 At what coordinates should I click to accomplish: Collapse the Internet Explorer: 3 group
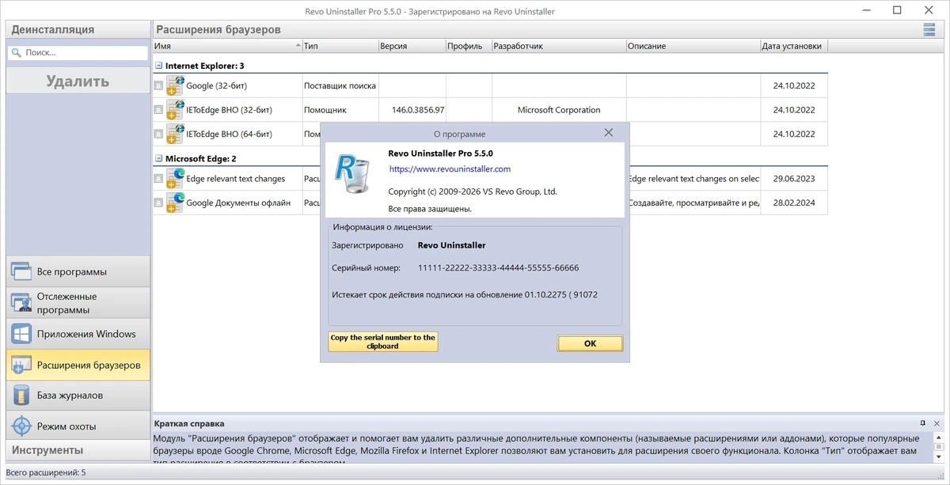click(x=159, y=66)
